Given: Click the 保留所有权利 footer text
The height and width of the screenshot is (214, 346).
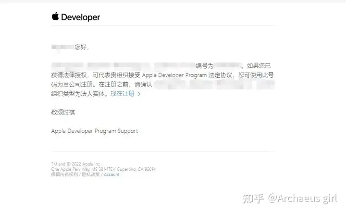Looking at the screenshot, I should point(65,175).
